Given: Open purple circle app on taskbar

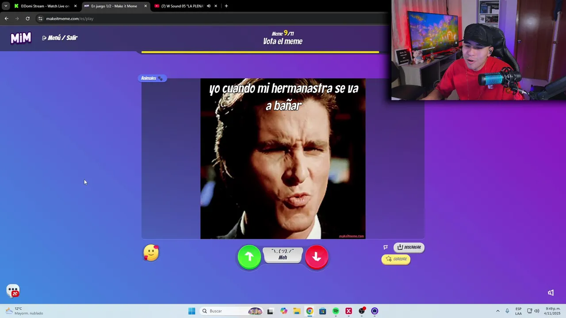Looking at the screenshot, I should [x=375, y=311].
